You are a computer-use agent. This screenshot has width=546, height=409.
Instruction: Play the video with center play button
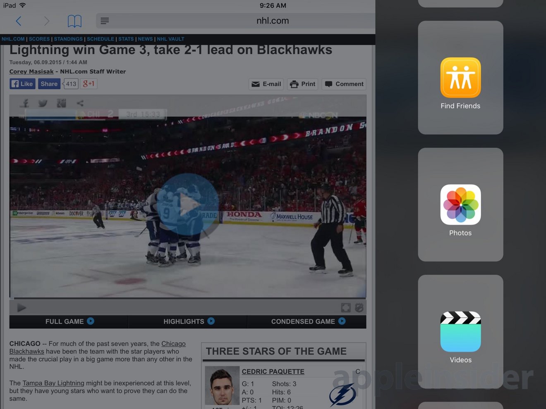[x=188, y=204]
